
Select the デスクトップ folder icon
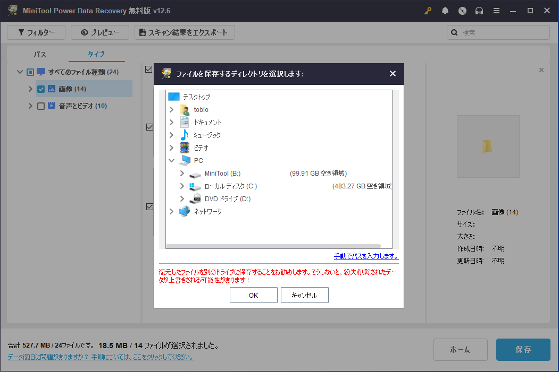(x=173, y=97)
